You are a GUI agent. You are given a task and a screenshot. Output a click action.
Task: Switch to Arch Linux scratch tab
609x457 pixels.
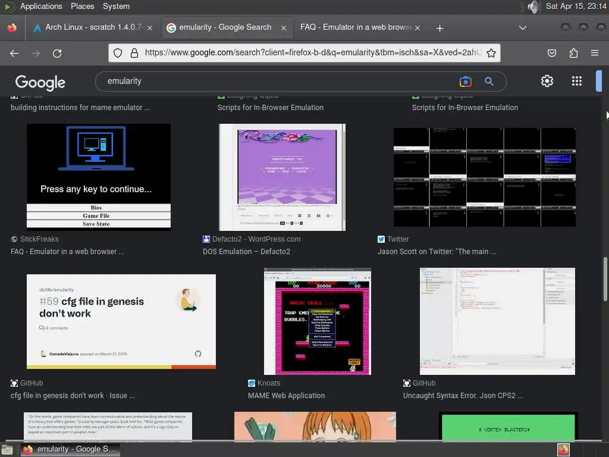(x=92, y=27)
